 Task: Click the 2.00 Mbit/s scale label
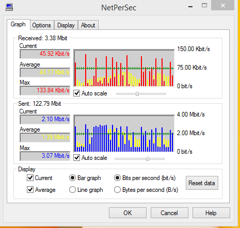point(191,133)
